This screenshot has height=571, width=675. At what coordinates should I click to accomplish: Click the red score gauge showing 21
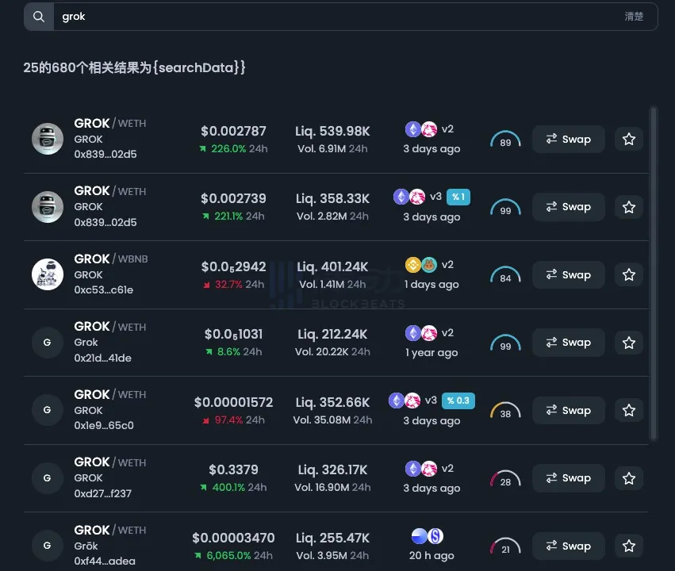505,547
